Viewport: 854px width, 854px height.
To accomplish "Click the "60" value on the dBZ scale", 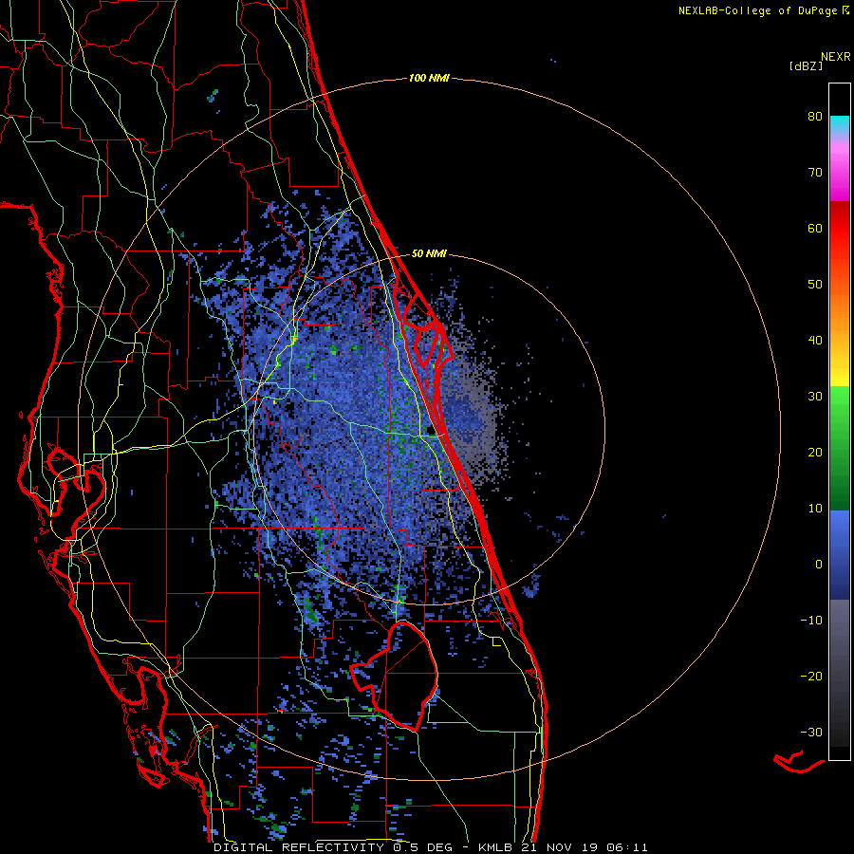I will coord(815,228).
